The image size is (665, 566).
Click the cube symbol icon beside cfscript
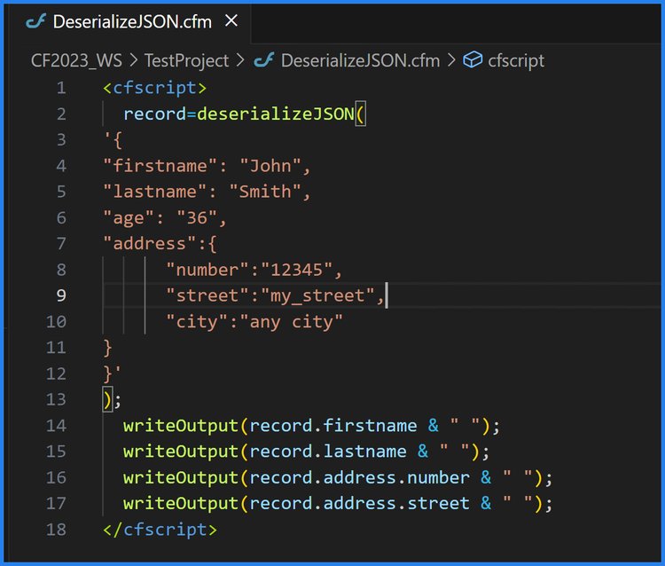point(473,60)
